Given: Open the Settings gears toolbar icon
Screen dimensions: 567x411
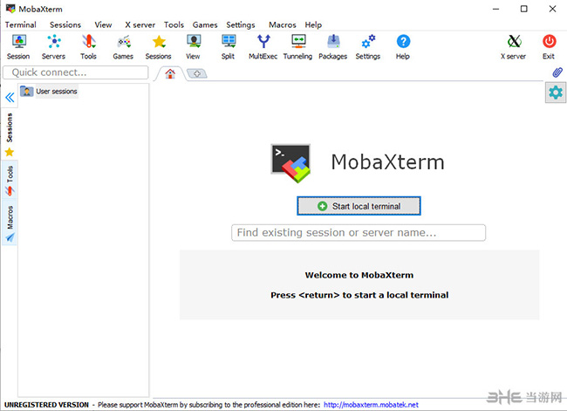Looking at the screenshot, I should (x=368, y=46).
